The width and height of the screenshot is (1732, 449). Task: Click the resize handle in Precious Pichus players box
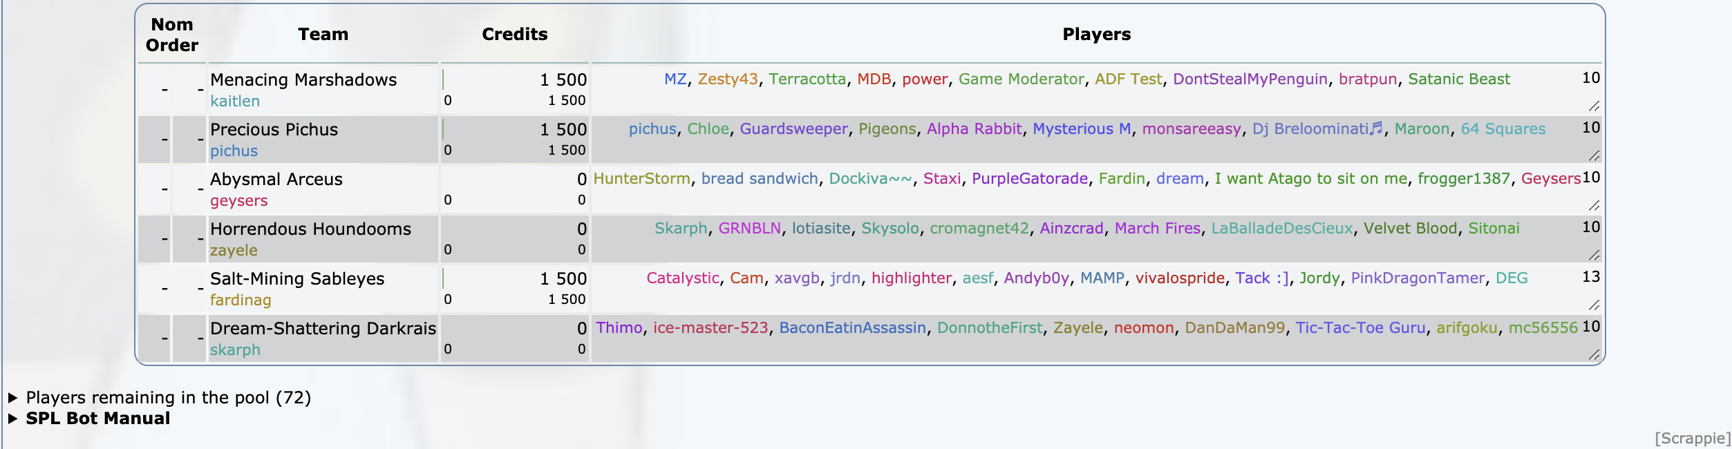pos(1594,156)
